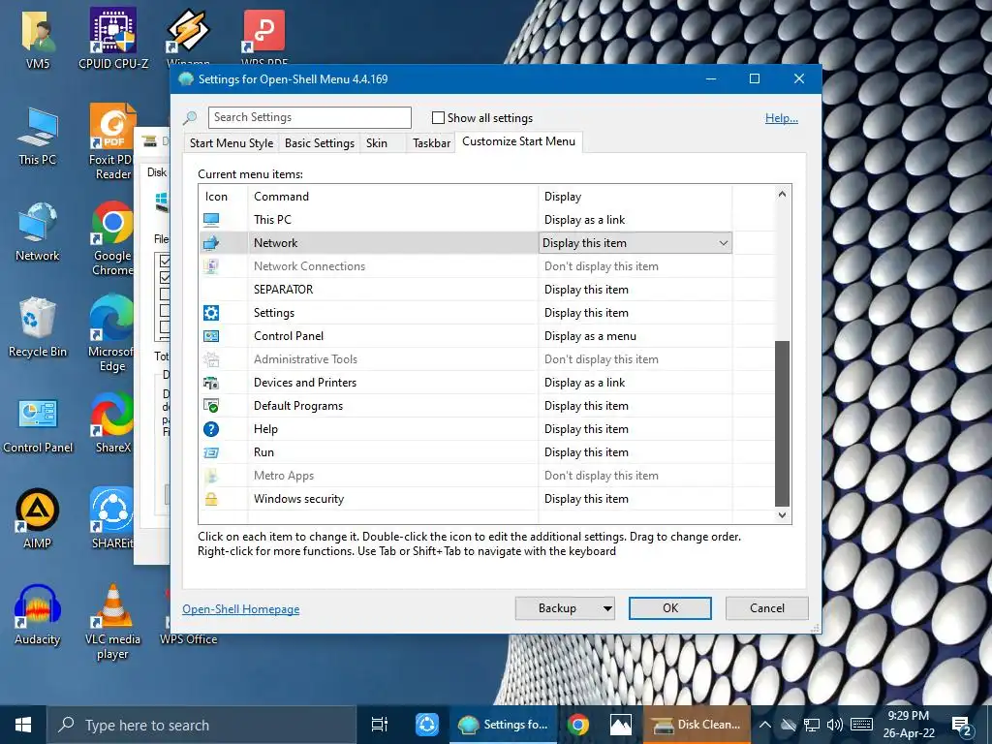Select the AIMP desktop icon
Image resolution: width=992 pixels, height=744 pixels.
(x=38, y=519)
